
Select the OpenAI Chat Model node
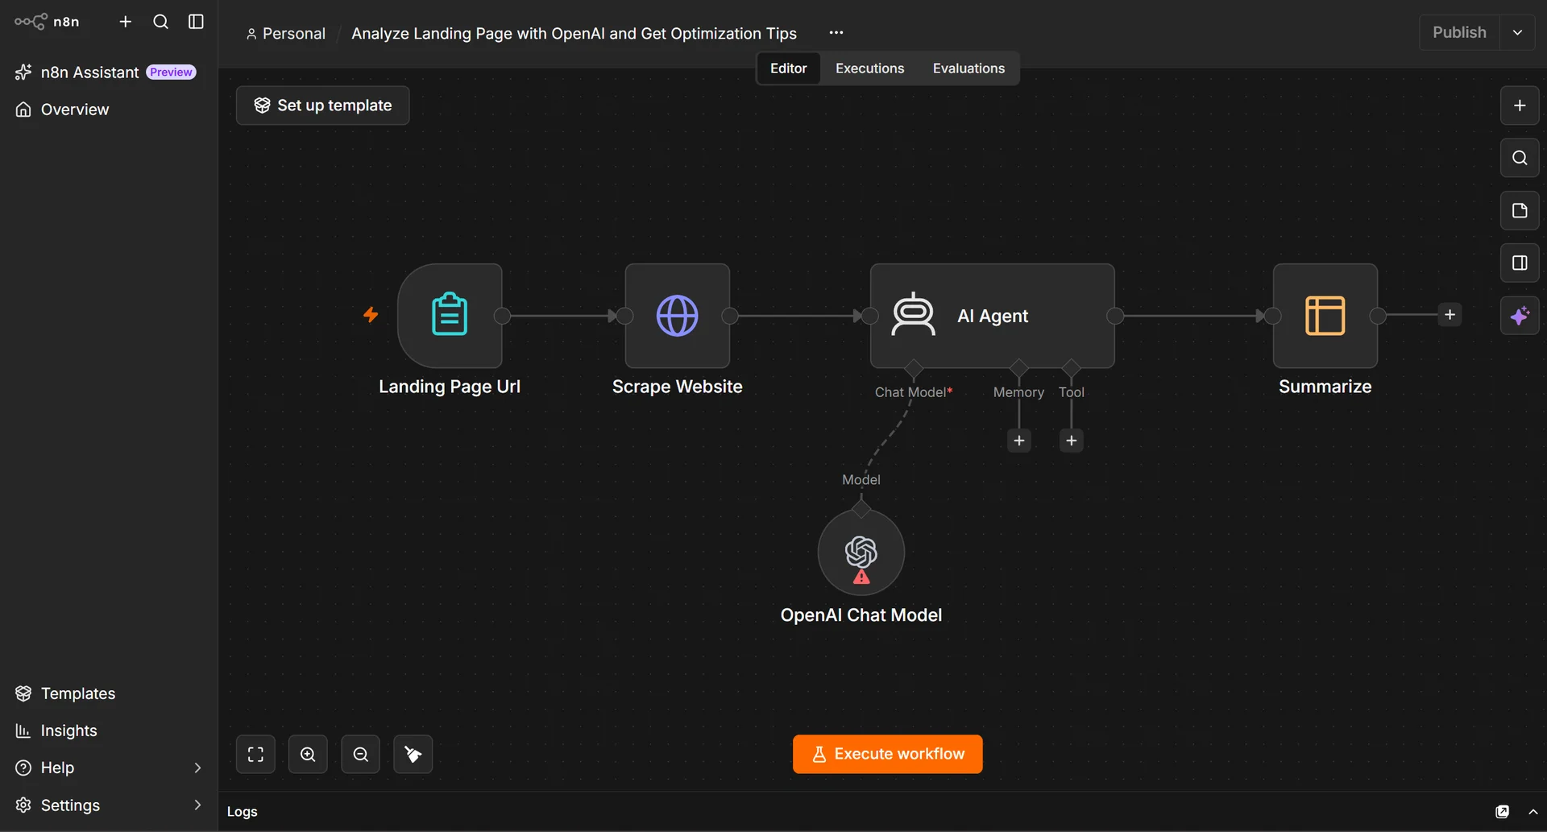pos(861,553)
